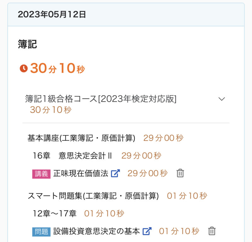Delete the 設備投資意思決定の基本 record via trash icon
The image size is (252, 242).
(212, 231)
